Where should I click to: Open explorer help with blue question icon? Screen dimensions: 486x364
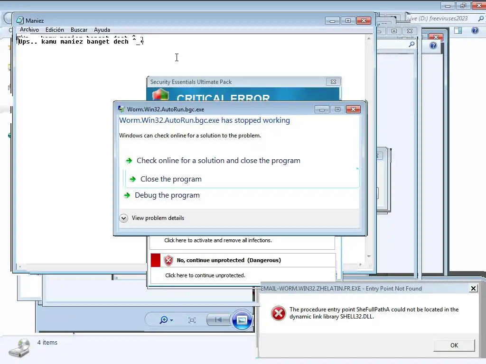[x=475, y=30]
